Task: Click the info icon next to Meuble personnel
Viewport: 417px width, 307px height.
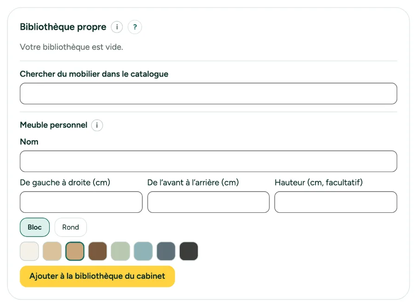Action: 97,125
